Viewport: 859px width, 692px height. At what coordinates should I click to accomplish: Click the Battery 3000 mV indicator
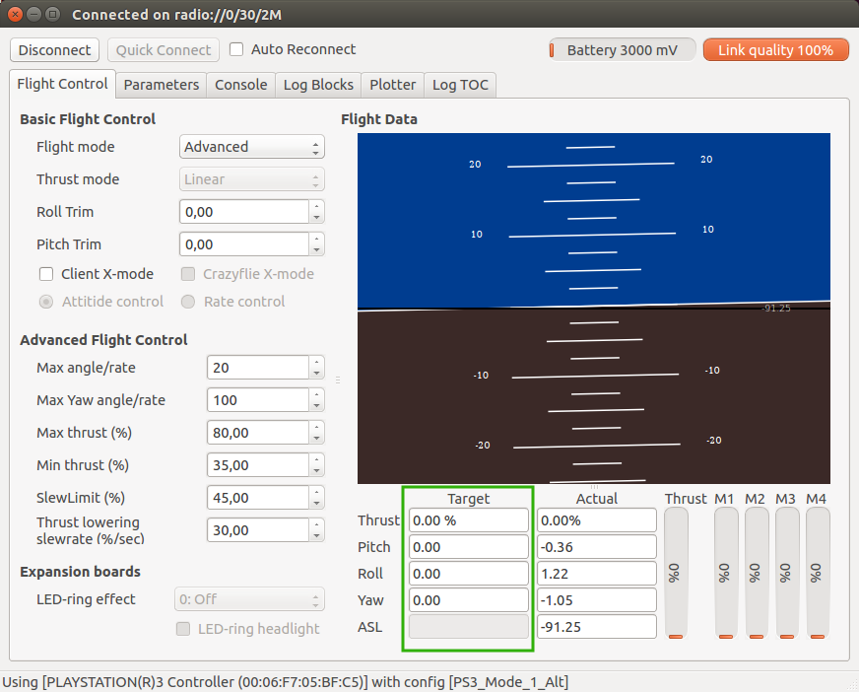point(623,50)
